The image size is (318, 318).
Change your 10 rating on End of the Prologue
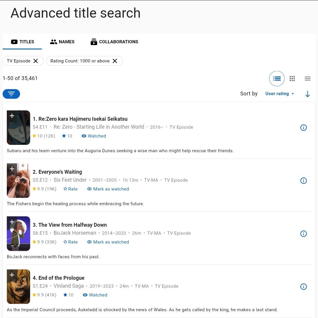point(68,295)
